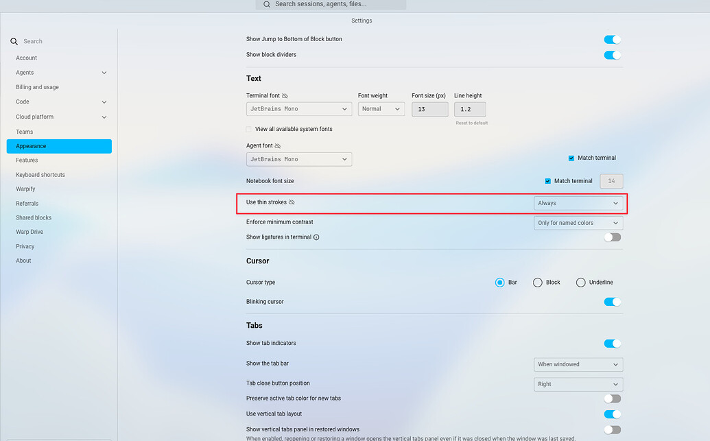Viewport: 710px width, 441px height.
Task: Open Keyboard shortcuts settings
Action: [40, 175]
